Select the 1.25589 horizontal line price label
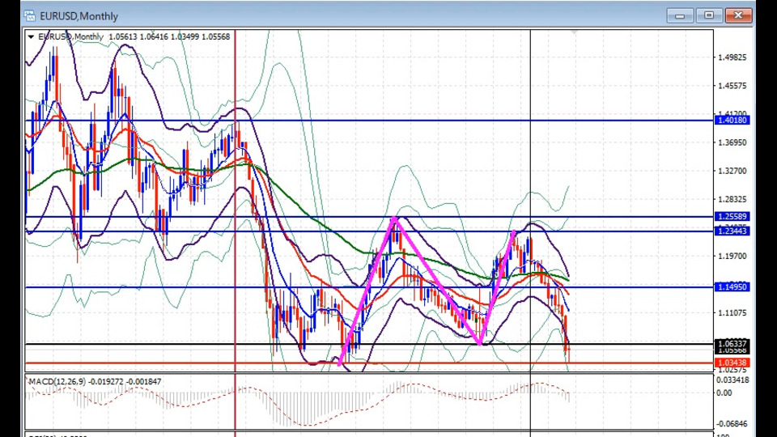777x437 pixels. 732,217
